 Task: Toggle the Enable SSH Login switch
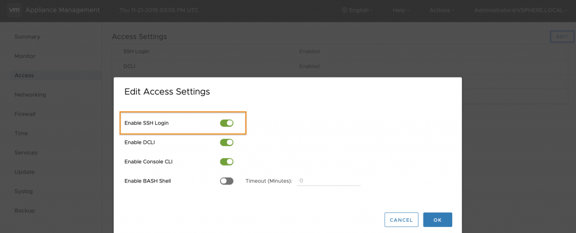tap(227, 123)
